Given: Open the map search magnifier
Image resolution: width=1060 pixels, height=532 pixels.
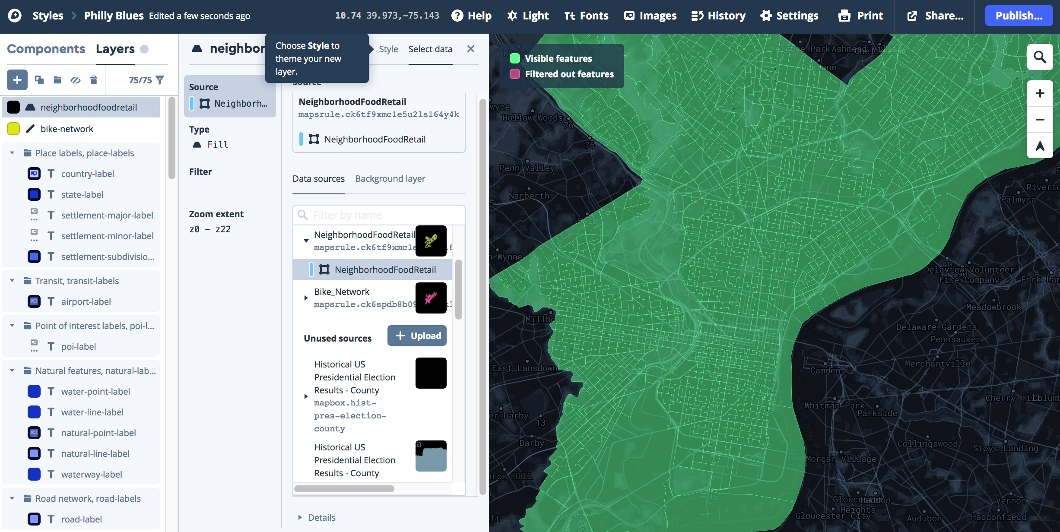Looking at the screenshot, I should 1040,57.
